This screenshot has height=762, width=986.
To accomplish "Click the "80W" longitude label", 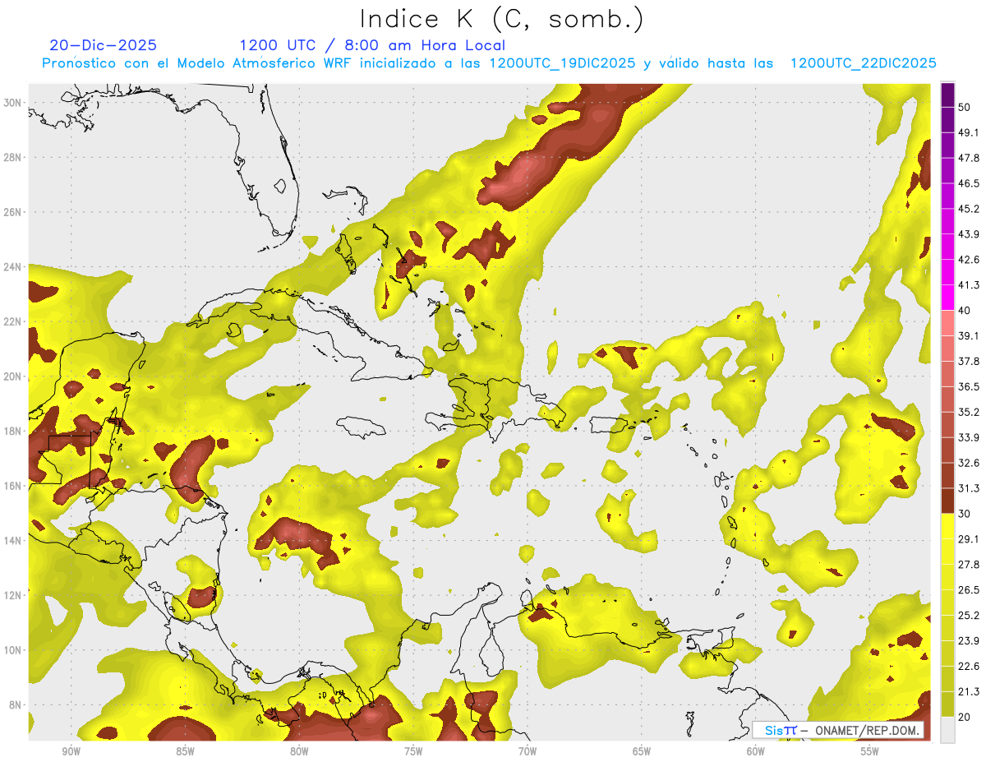I will coord(299,752).
